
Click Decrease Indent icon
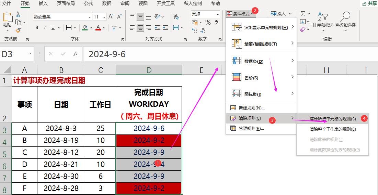coord(157,28)
